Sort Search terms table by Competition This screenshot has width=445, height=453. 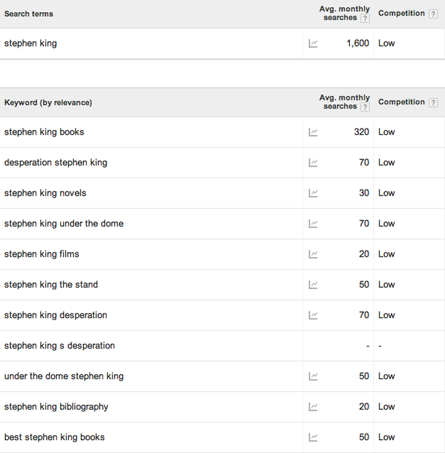[x=402, y=13]
